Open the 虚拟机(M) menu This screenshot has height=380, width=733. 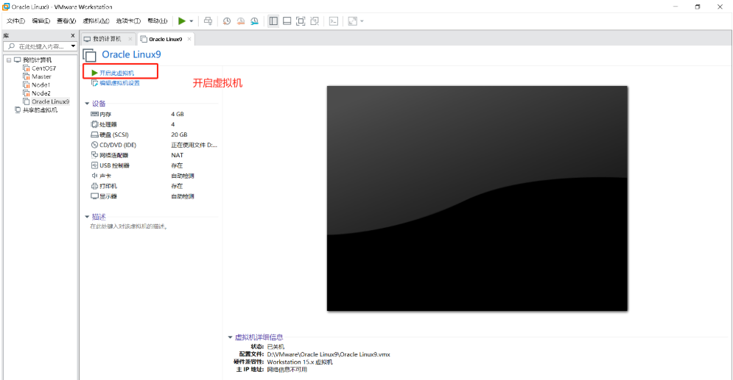(96, 21)
